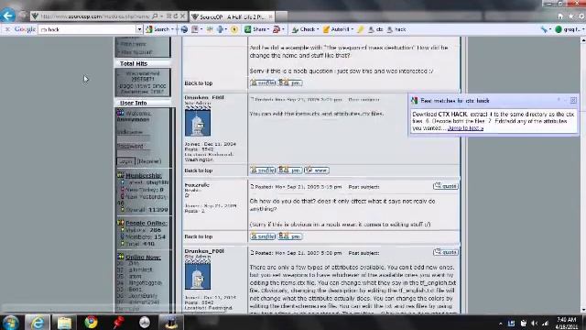Open the Share dropdown arrow
The width and height of the screenshot is (586, 330).
(268, 29)
